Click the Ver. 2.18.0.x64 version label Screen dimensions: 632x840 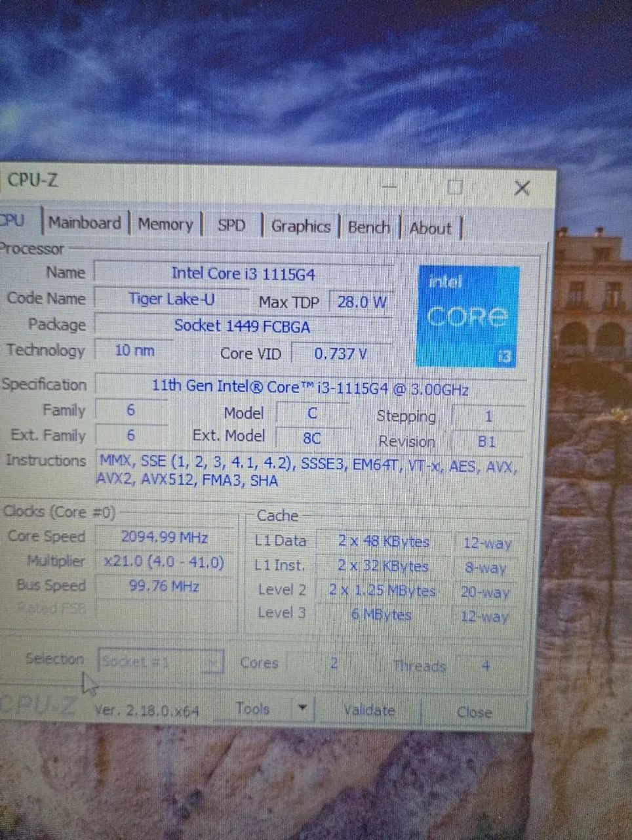[x=147, y=710]
